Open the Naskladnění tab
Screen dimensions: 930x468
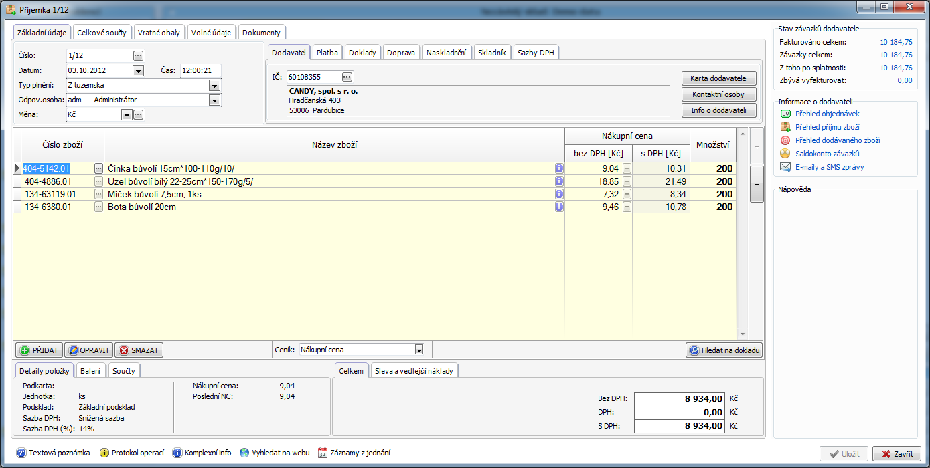coord(446,53)
